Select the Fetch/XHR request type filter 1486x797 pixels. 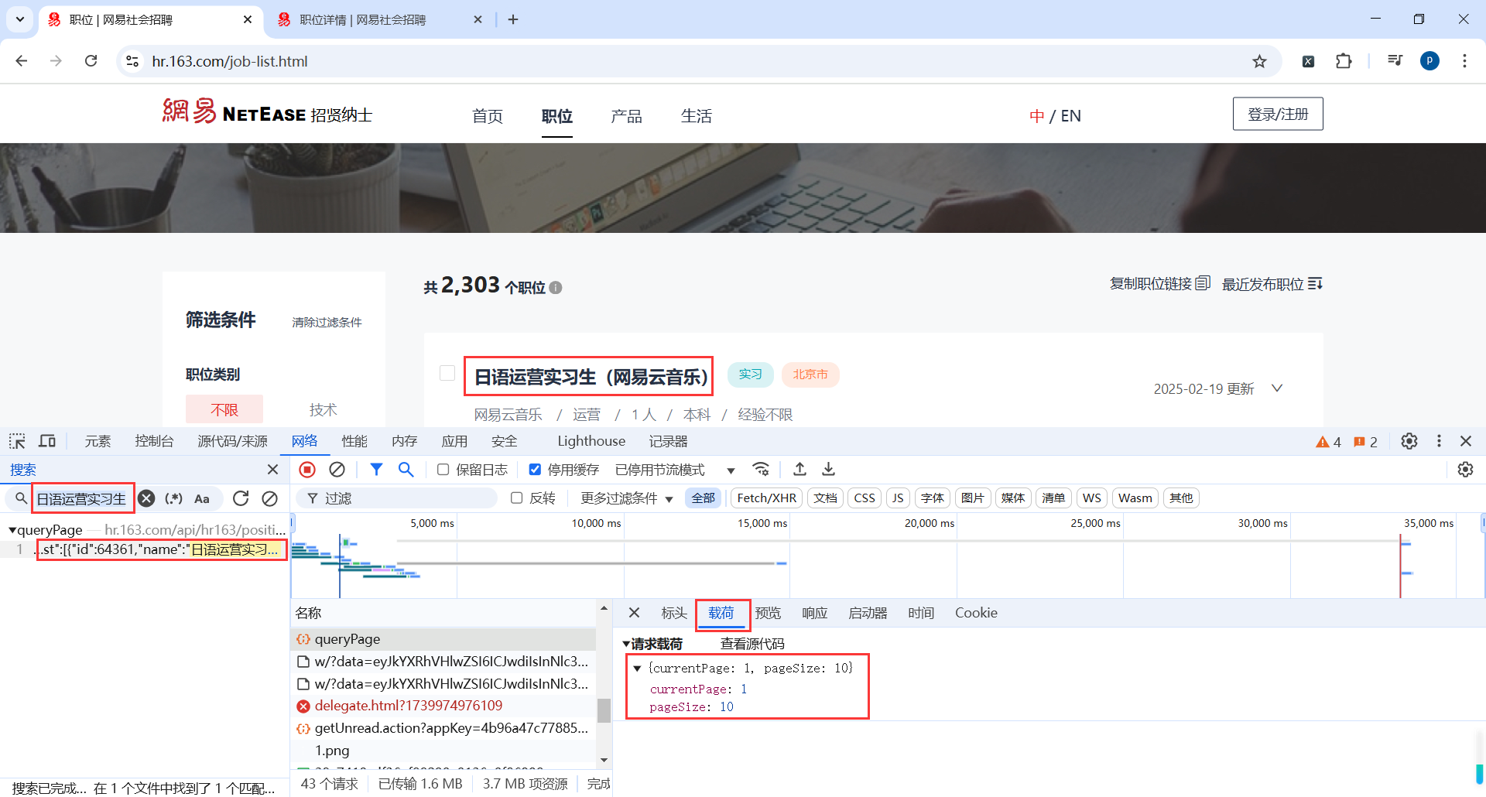pos(766,498)
